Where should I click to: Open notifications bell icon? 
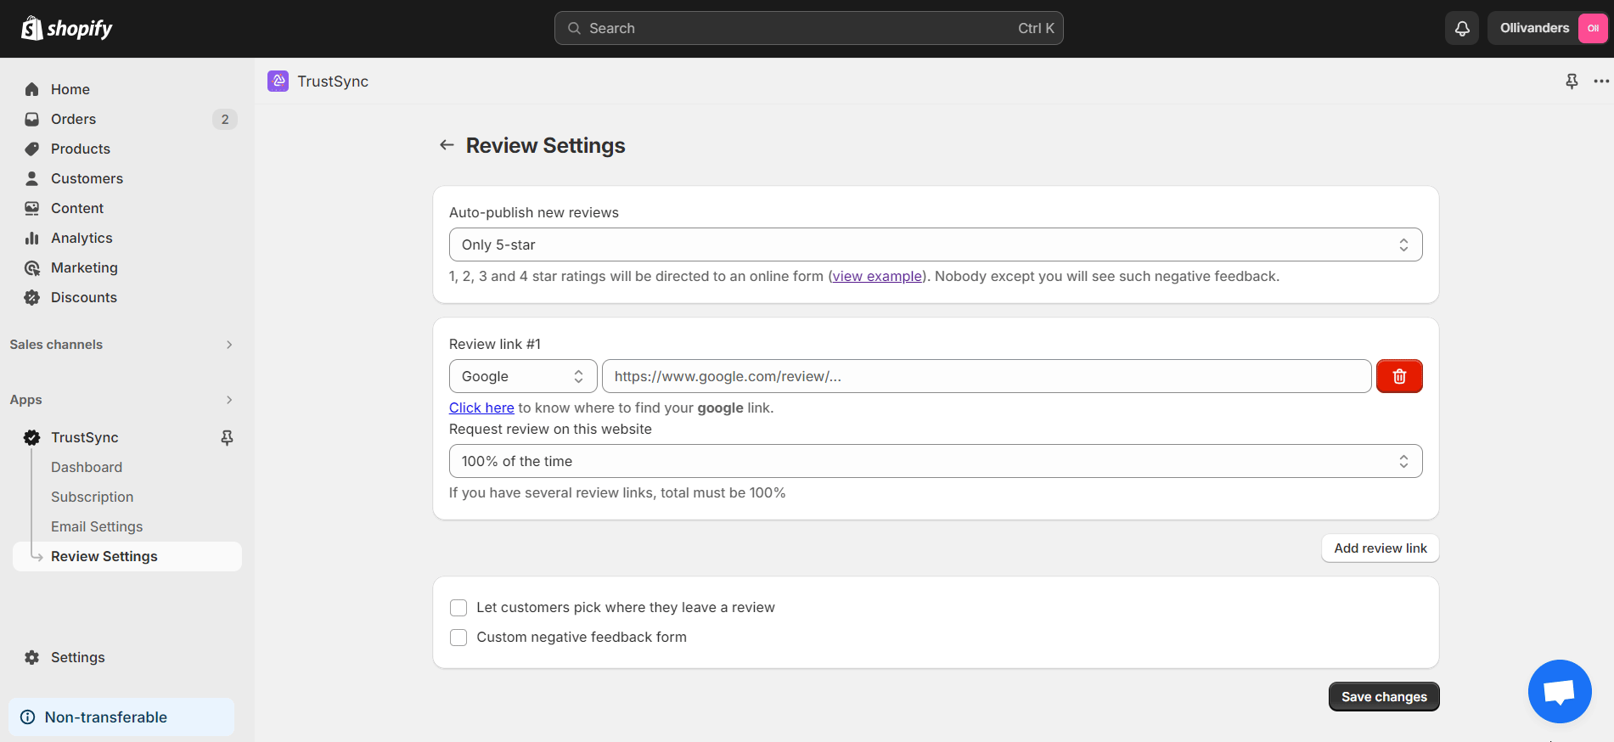1462,28
